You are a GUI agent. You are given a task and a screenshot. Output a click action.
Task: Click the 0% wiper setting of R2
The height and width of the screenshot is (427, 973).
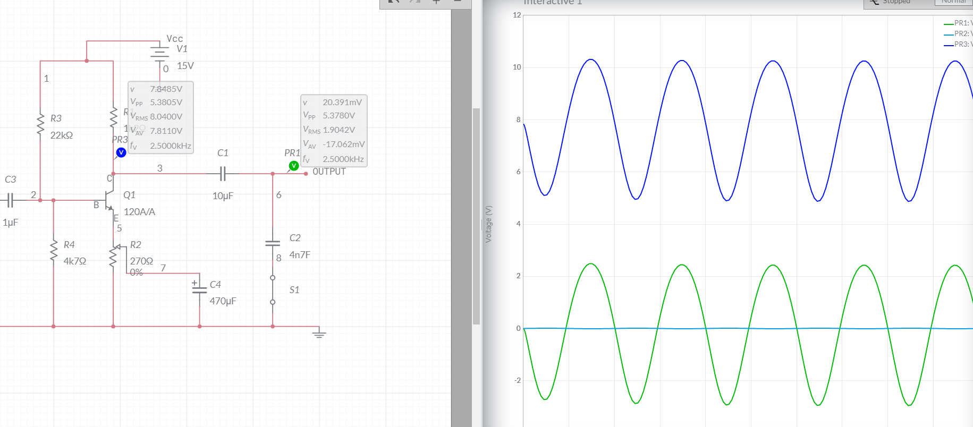[x=137, y=272]
